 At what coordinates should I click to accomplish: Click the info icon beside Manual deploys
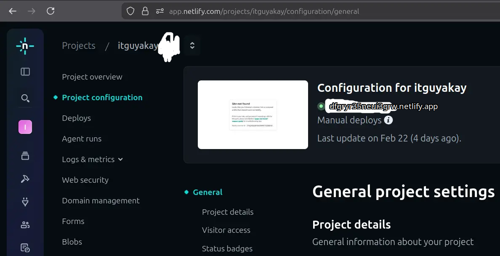tap(388, 120)
